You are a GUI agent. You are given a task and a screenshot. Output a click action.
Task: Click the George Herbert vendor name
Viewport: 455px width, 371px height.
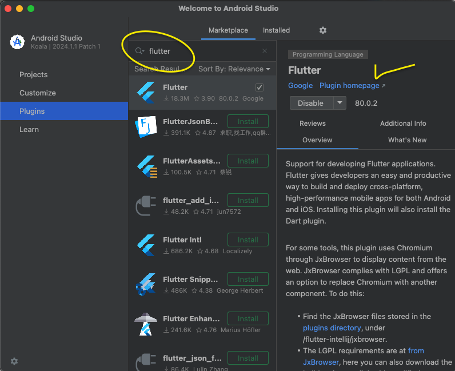tap(240, 290)
